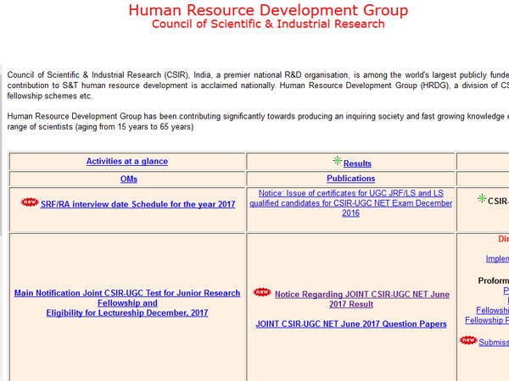Go to the OMs page
This screenshot has height=381, width=509.
point(127,179)
